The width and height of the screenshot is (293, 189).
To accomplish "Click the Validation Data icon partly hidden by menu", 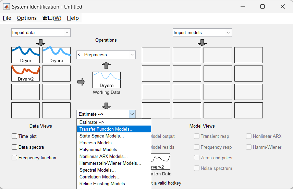I will click(x=161, y=161).
